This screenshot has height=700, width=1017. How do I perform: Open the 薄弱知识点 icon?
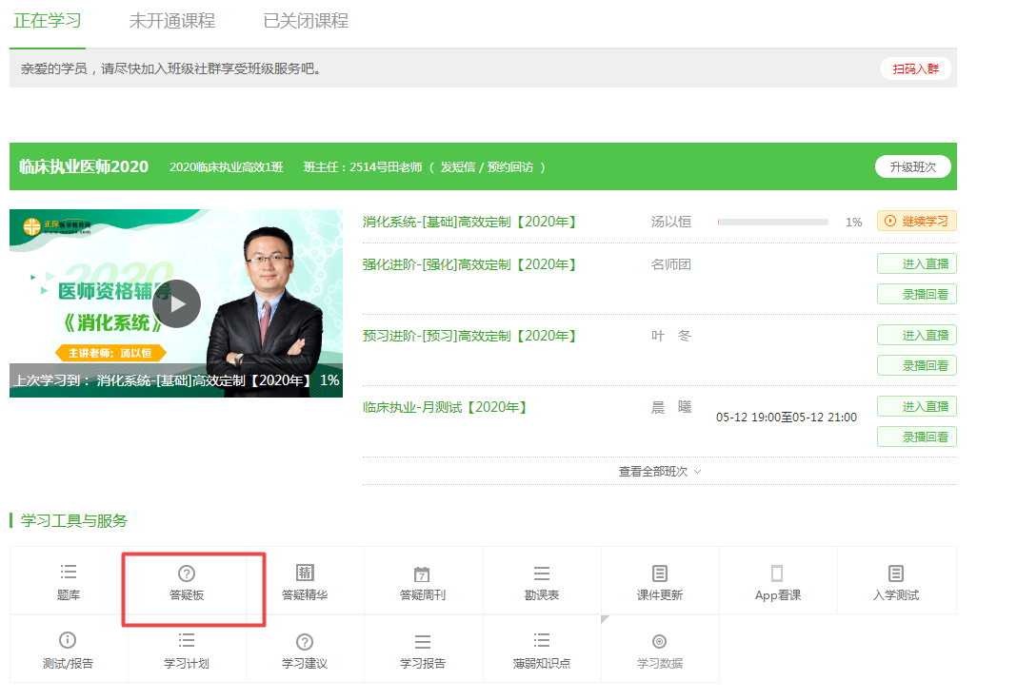pyautogui.click(x=541, y=641)
